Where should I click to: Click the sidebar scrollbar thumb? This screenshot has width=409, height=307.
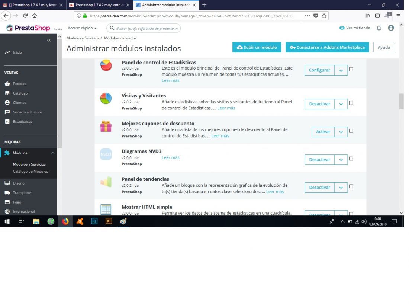59,93
